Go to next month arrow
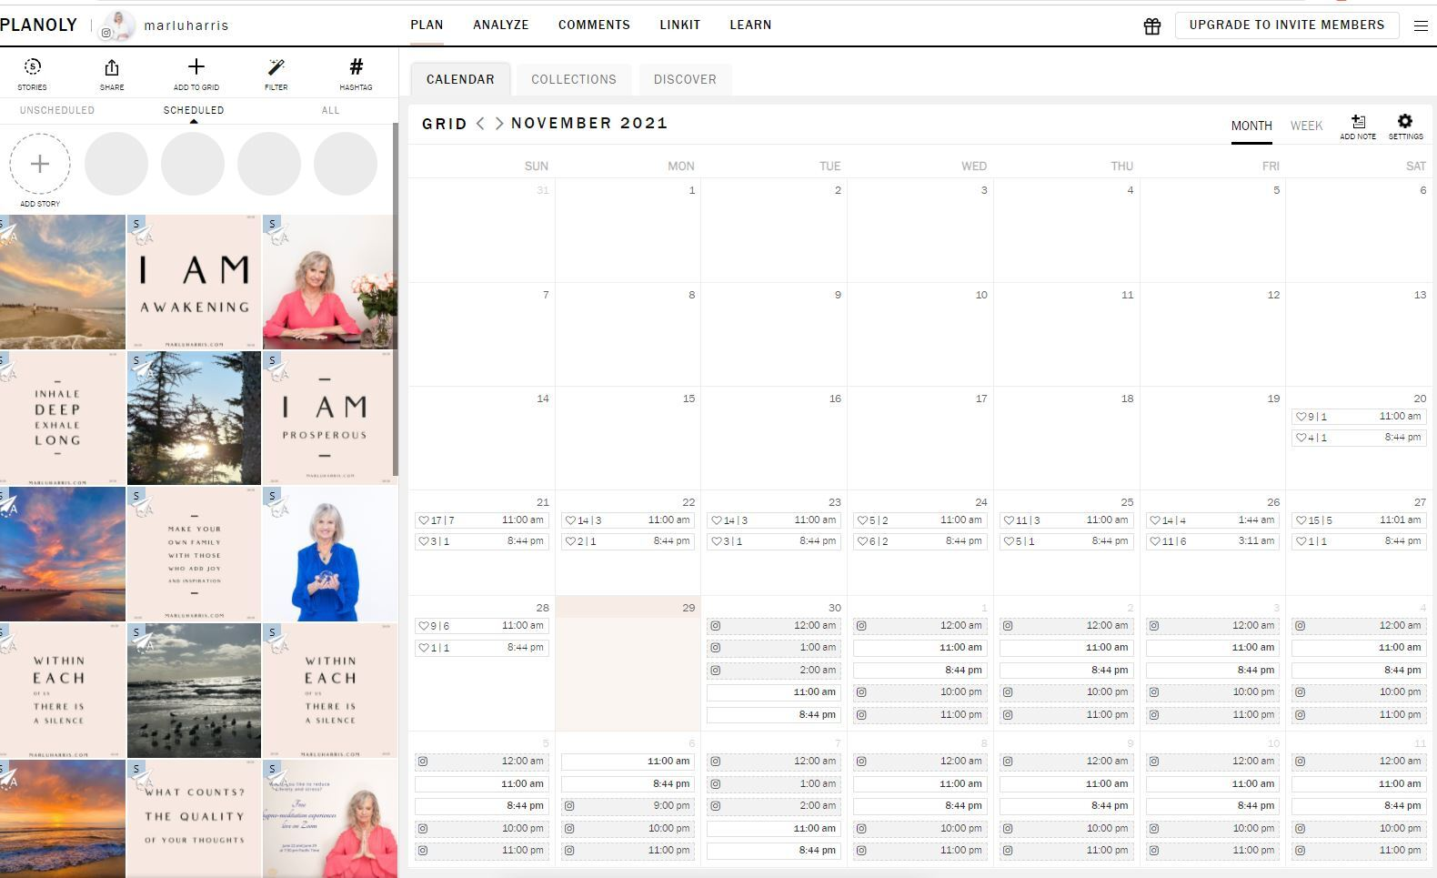The height and width of the screenshot is (878, 1437). coord(498,124)
